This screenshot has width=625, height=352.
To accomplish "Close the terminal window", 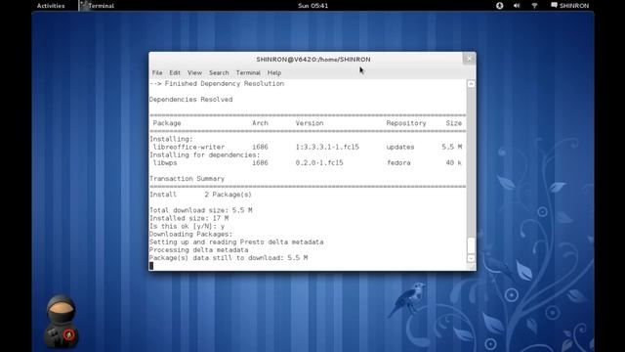I will (x=469, y=59).
